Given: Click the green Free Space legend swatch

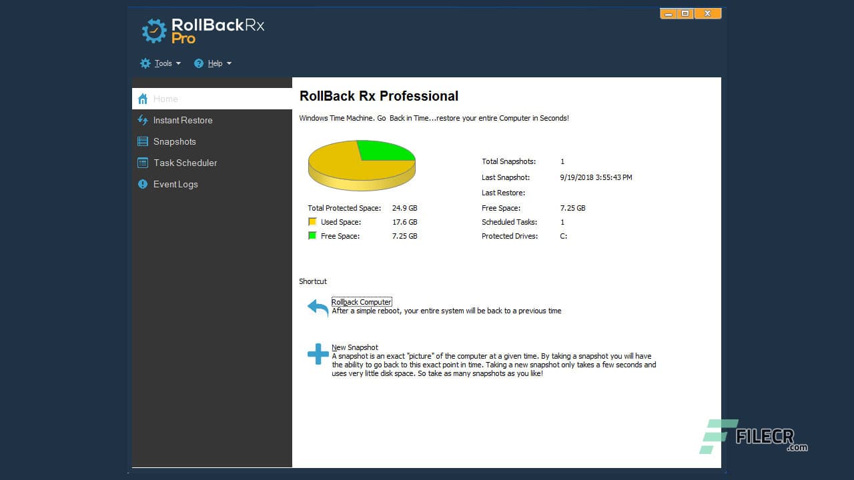Looking at the screenshot, I should pos(312,235).
